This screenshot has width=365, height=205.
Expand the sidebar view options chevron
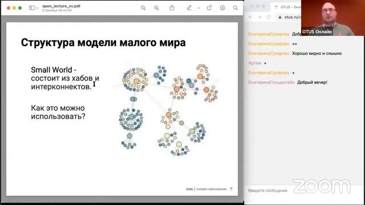coord(37,8)
